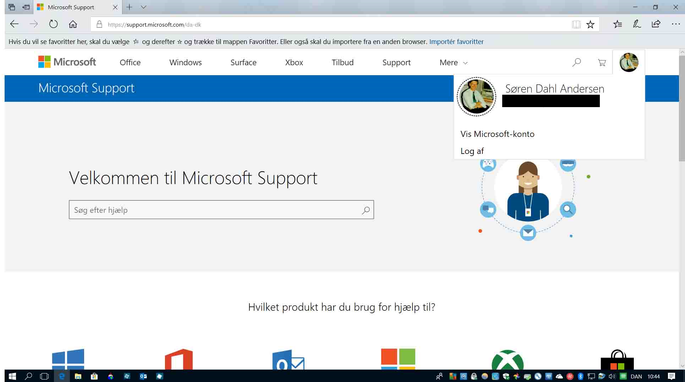Open the Office menu item

[x=130, y=62]
